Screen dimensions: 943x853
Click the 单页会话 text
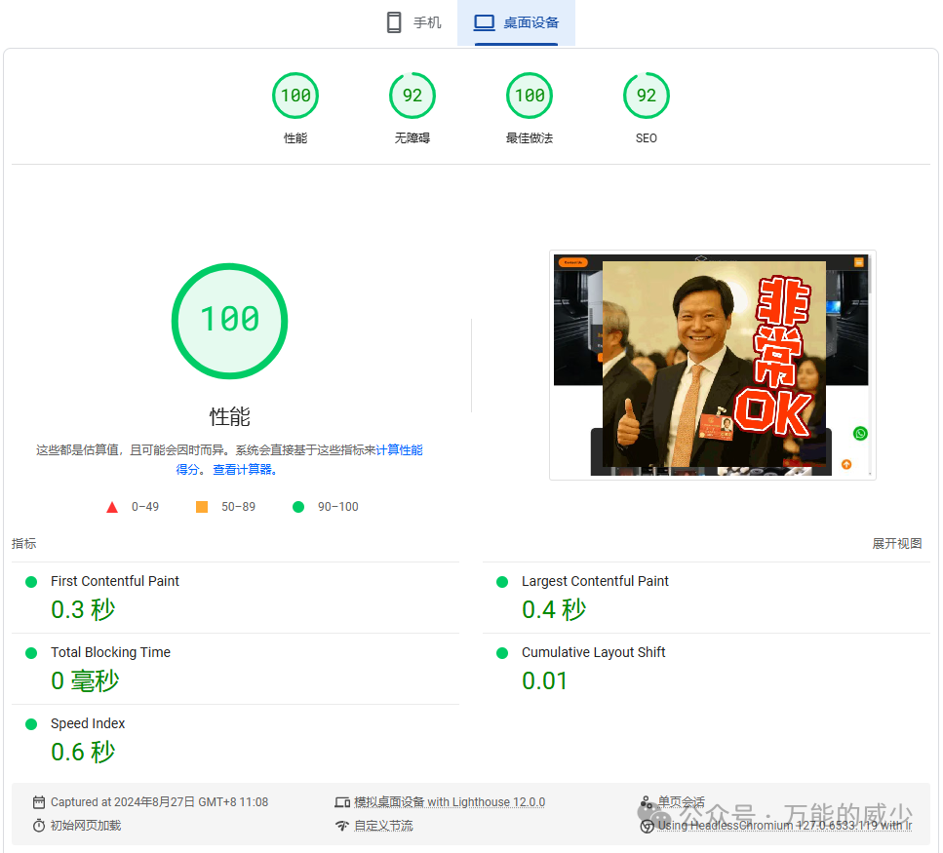pyautogui.click(x=682, y=802)
